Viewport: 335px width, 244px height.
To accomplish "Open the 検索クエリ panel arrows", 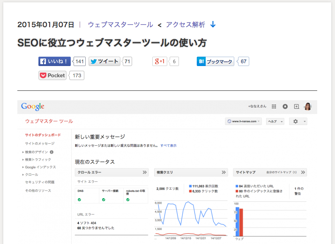I will pyautogui.click(x=223, y=172).
